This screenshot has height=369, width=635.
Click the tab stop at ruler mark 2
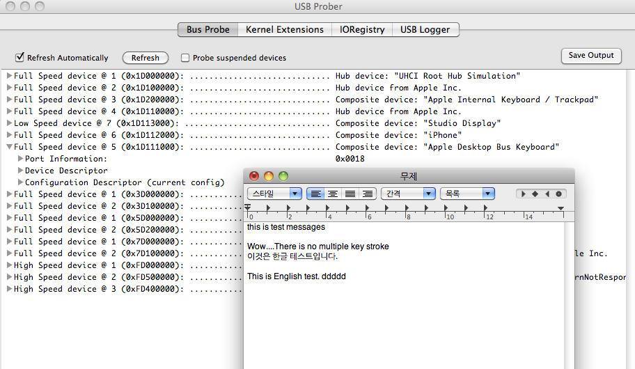click(288, 208)
